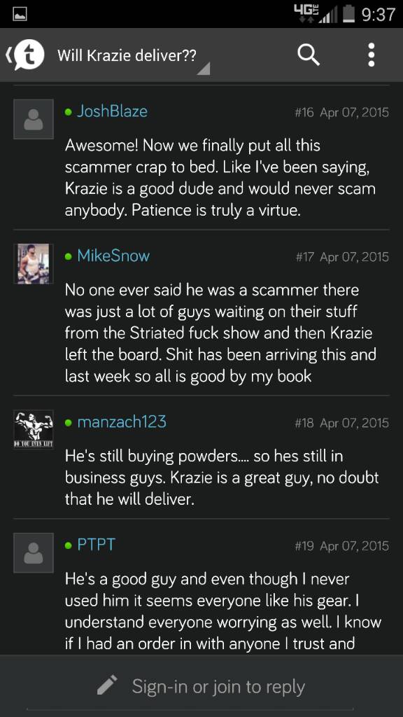This screenshot has width=403, height=717.
Task: Open the picture notification in status bar
Action: pyautogui.click(x=18, y=15)
